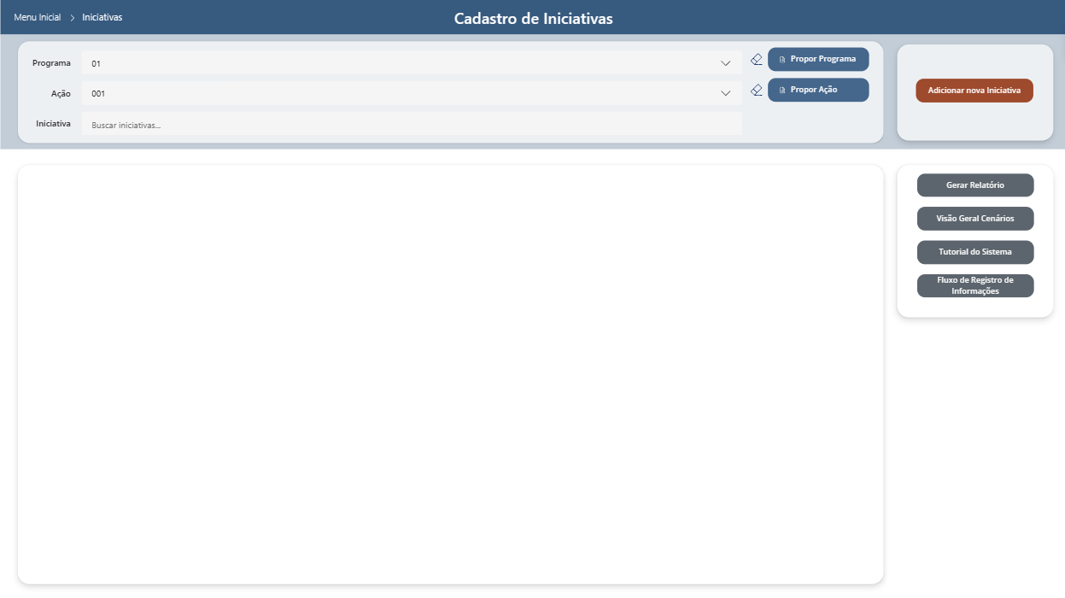Click the eraser icon to clear Programa selection
This screenshot has width=1065, height=598.
click(x=756, y=60)
